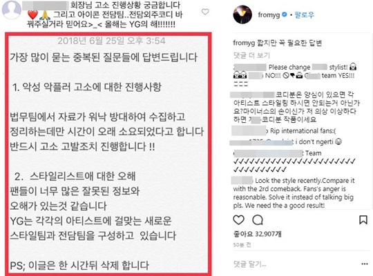Viewport: 373px width, 276px height.
Task: Open fromyg username in post header
Action: click(x=269, y=15)
